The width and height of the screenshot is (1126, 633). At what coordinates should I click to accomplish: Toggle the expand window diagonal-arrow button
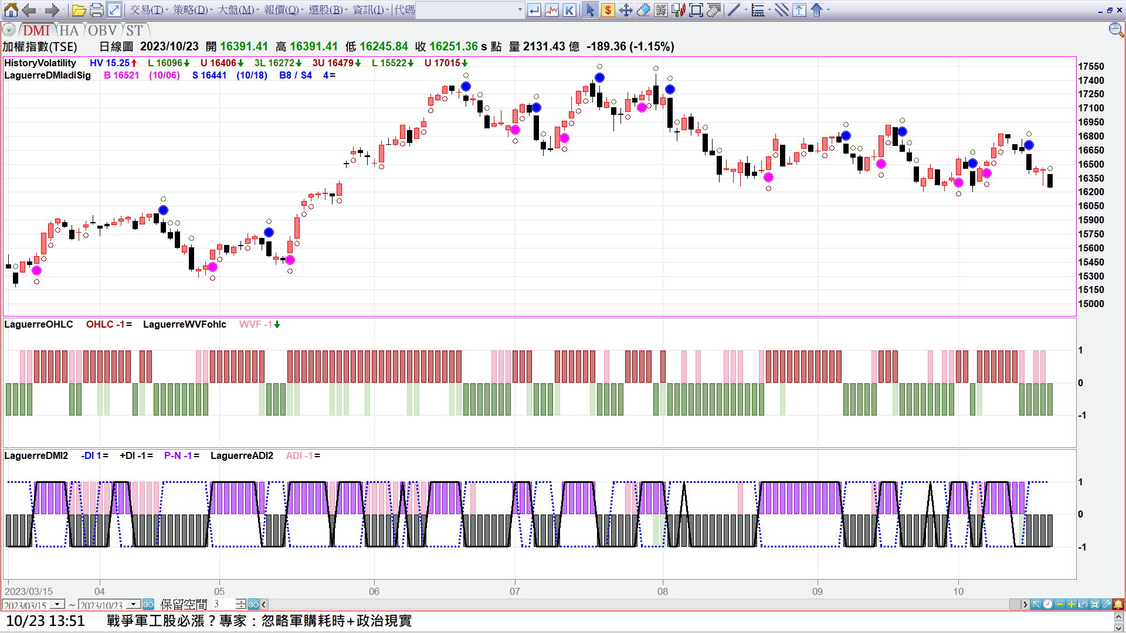114,10
